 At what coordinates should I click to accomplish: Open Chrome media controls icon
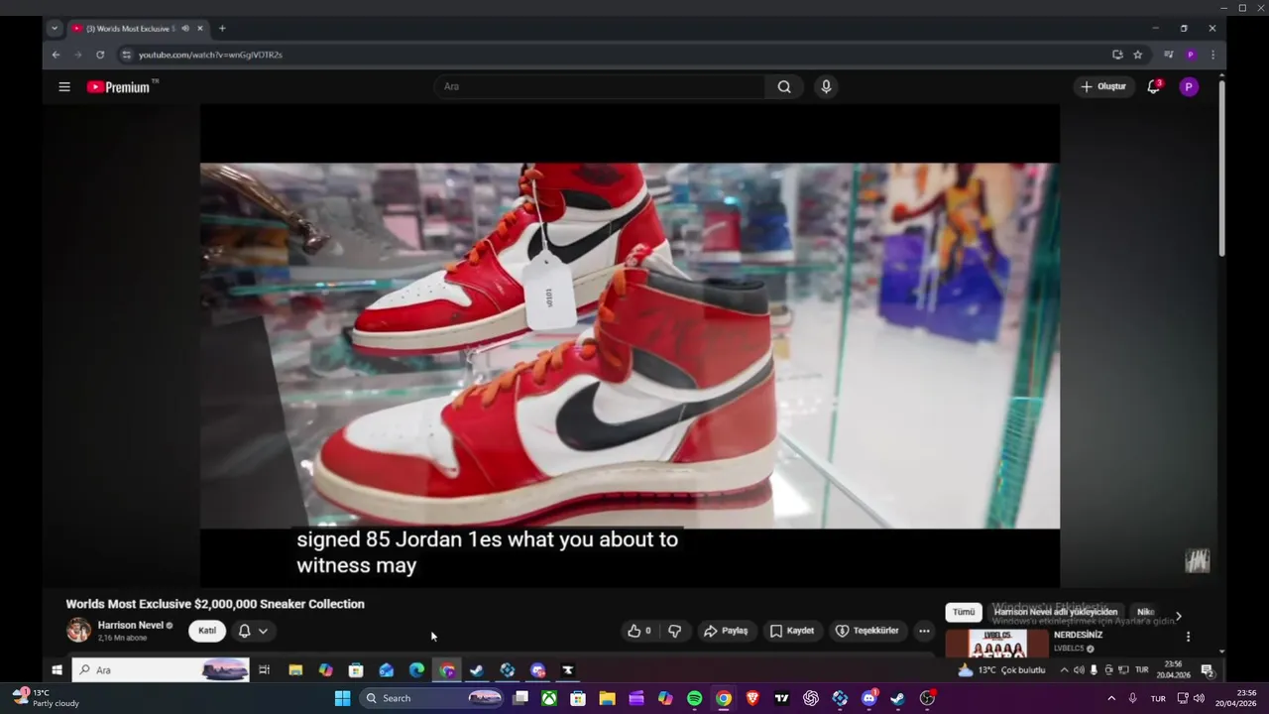point(1169,55)
